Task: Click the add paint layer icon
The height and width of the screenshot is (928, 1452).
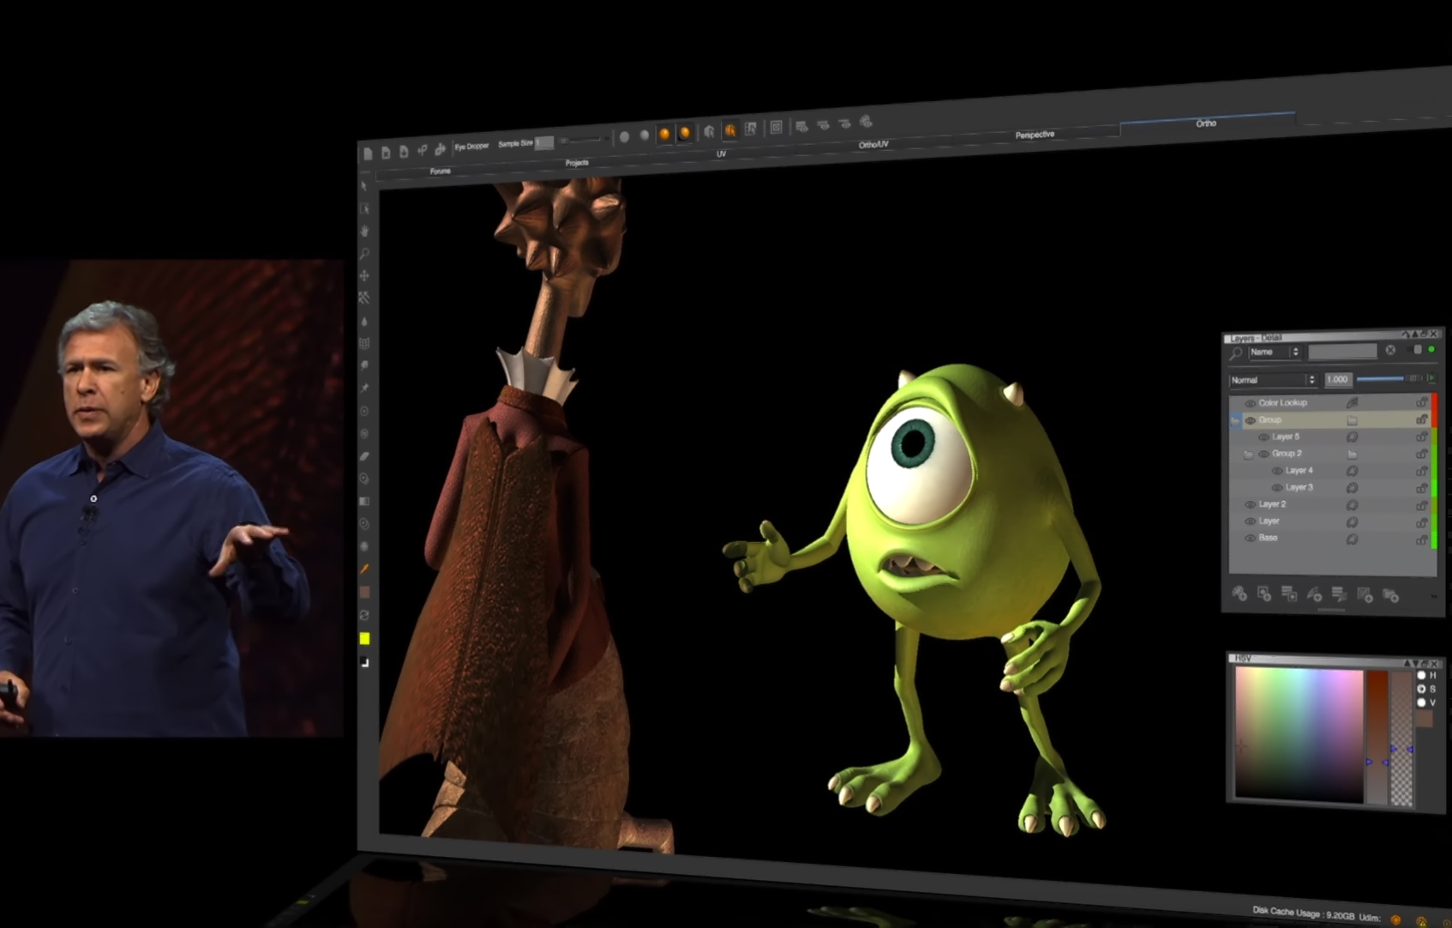Action: [1239, 593]
